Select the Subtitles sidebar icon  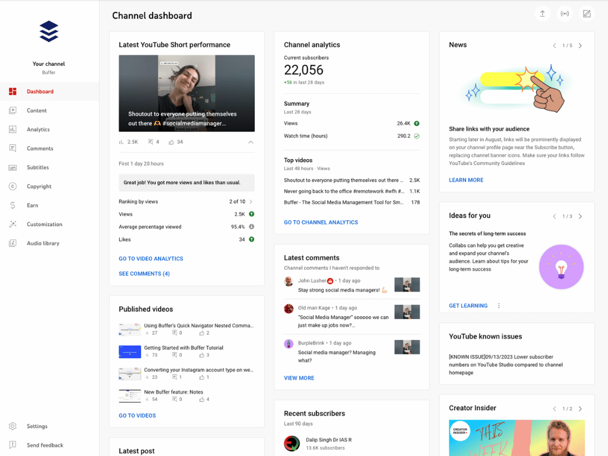(x=12, y=167)
